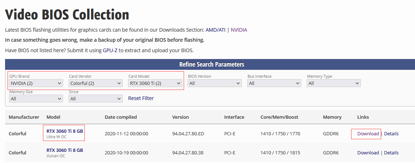Click the Manufacturer column header
The image size is (415, 163).
[x=24, y=117]
